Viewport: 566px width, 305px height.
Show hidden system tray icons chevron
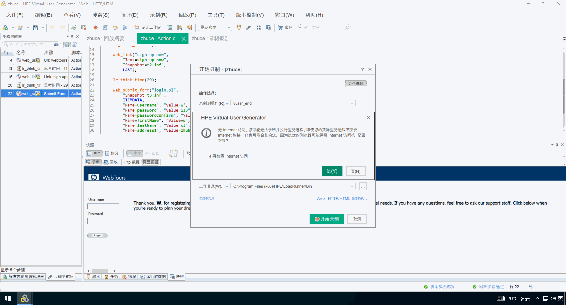tap(537, 298)
